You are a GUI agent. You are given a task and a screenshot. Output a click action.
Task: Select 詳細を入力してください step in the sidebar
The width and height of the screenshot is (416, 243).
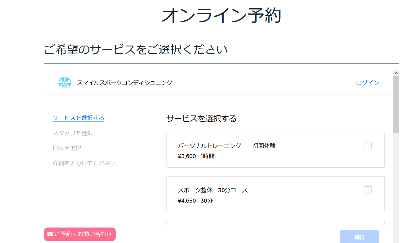(84, 163)
